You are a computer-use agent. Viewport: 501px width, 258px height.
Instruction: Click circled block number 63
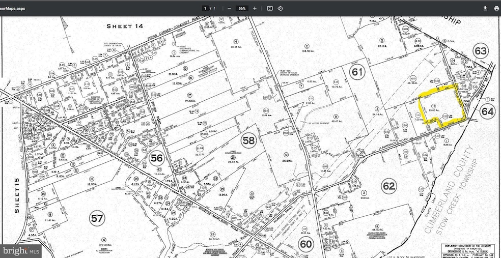[481, 51]
